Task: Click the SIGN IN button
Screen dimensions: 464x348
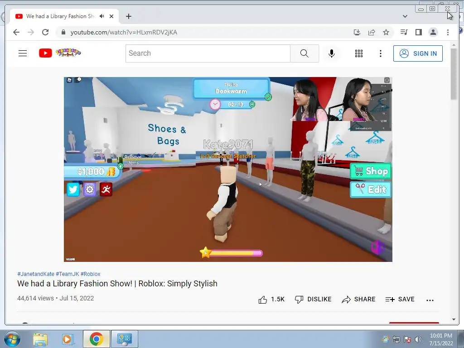Action: [x=418, y=53]
